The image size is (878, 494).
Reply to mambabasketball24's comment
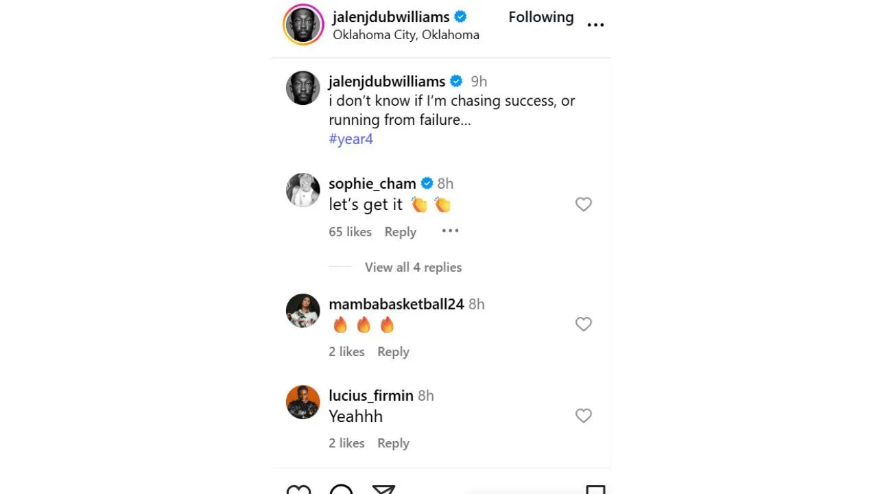click(x=393, y=352)
